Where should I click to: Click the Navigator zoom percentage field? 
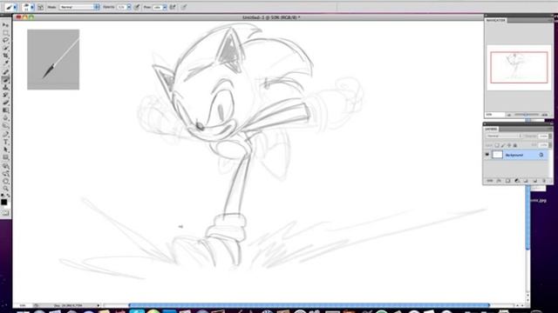tap(495, 115)
